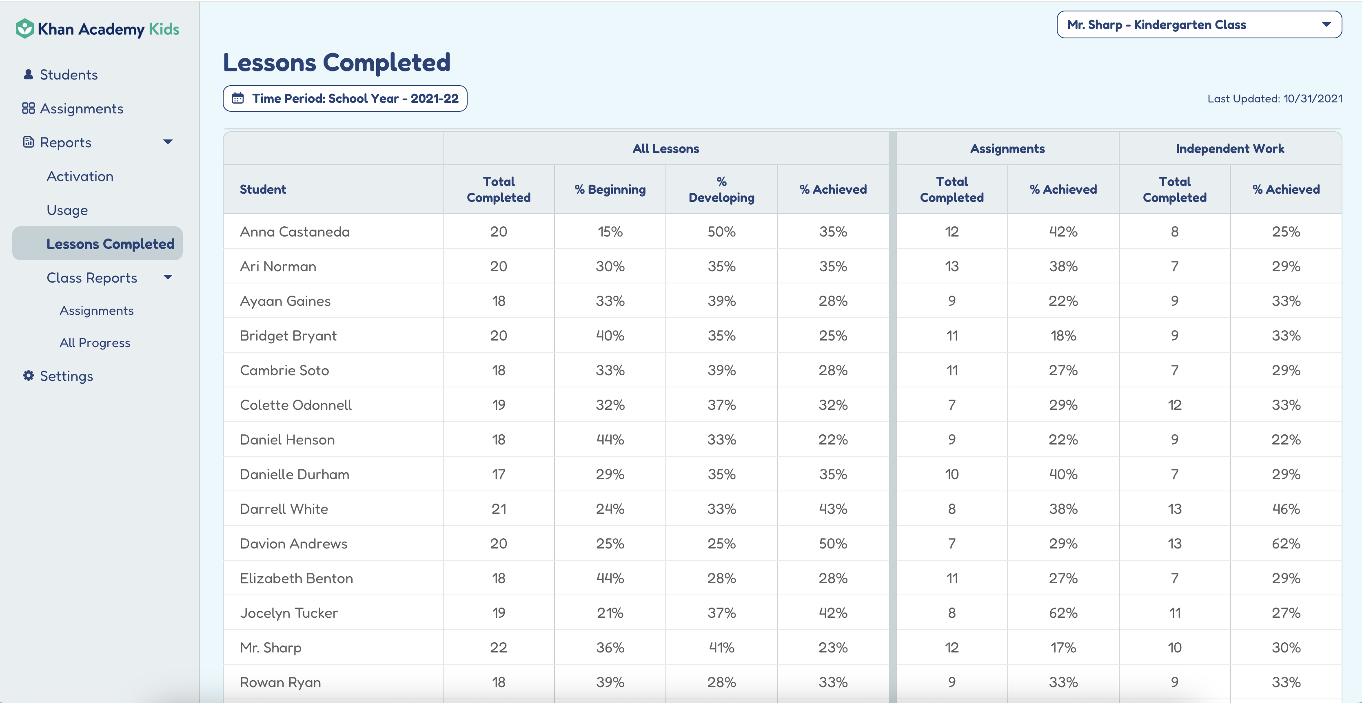The width and height of the screenshot is (1362, 703).
Task: Sort by % Beginning column header
Action: tap(610, 189)
